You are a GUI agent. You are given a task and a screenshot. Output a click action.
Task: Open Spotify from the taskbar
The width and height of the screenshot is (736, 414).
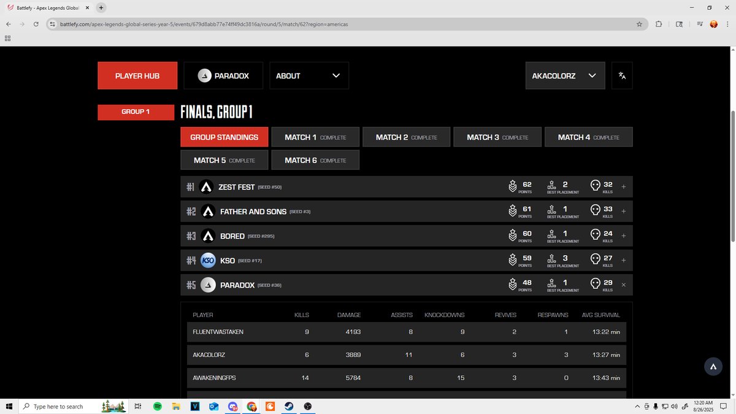point(157,406)
